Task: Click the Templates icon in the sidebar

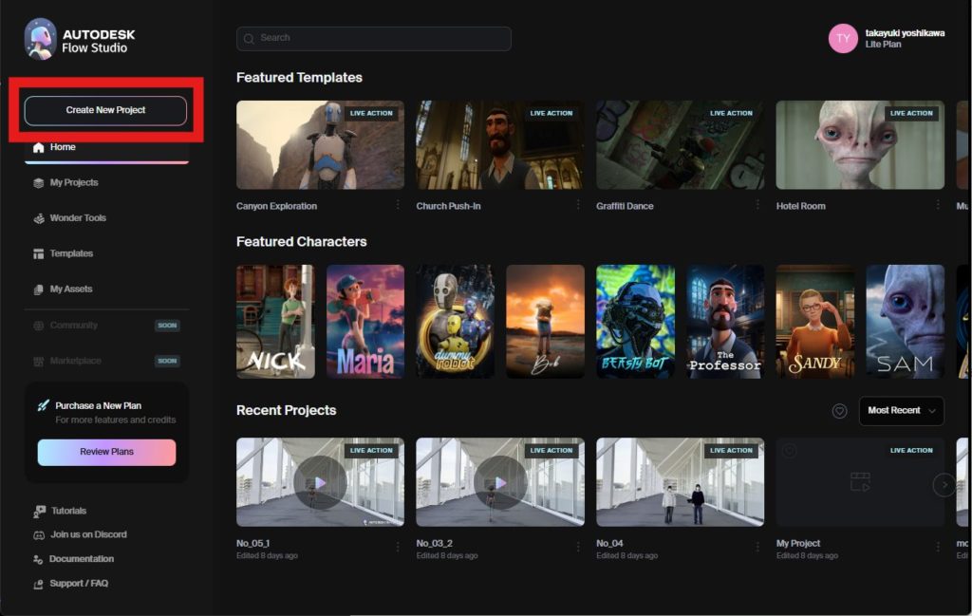Action: pyautogui.click(x=38, y=254)
